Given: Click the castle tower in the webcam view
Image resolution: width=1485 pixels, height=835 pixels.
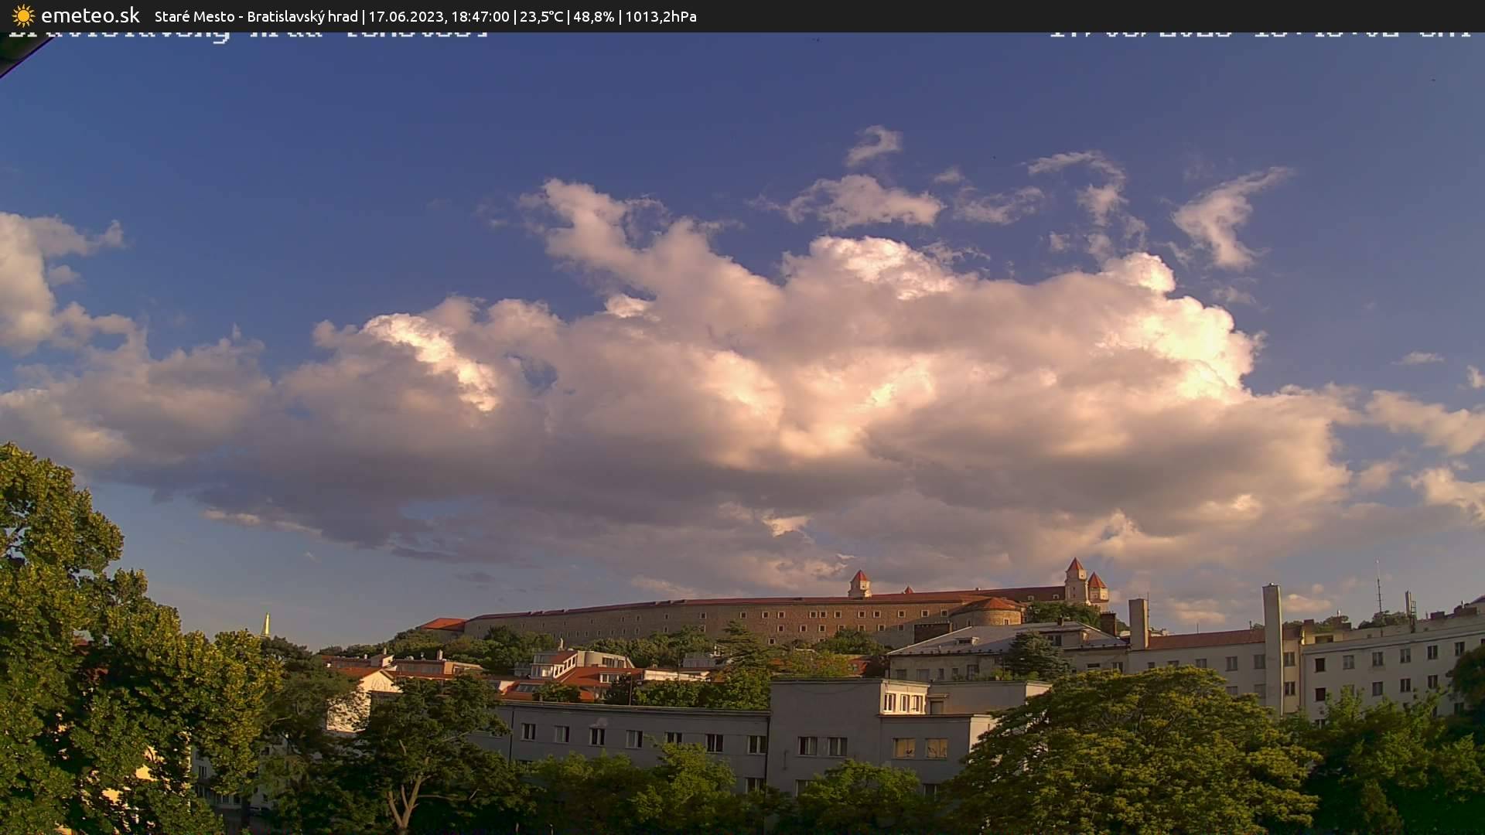Looking at the screenshot, I should tap(1074, 574).
